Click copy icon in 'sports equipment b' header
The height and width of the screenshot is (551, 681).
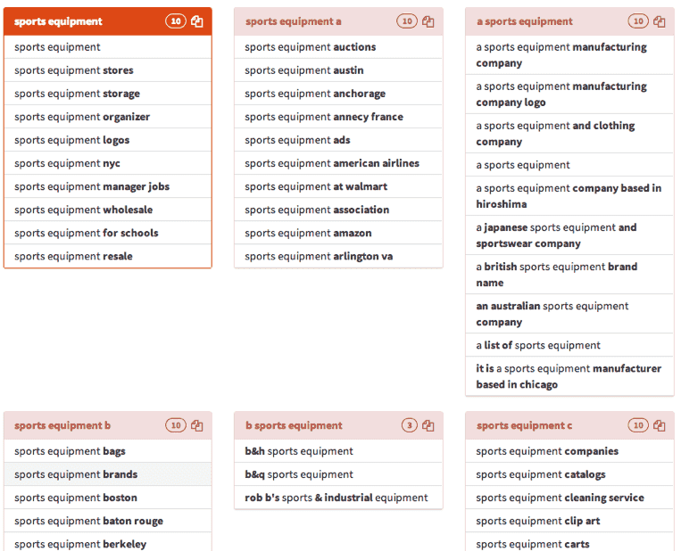196,425
